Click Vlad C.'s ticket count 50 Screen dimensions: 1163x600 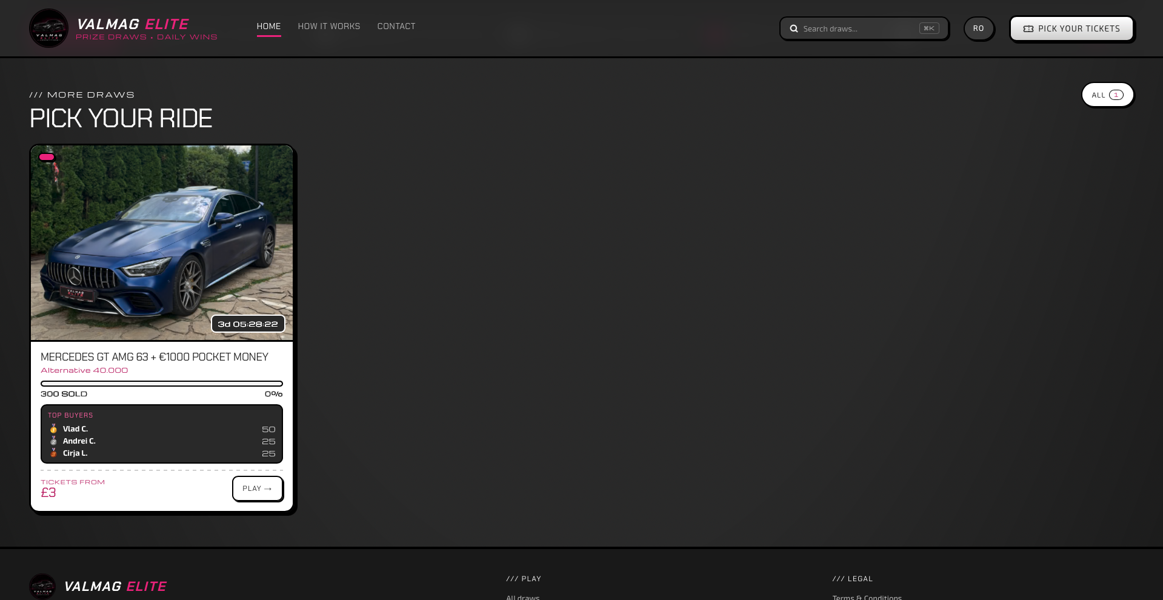[x=268, y=429]
